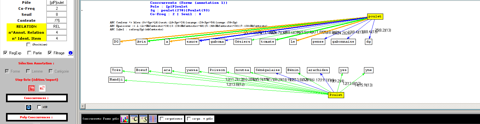Click the horizontal scrollbar left arrow
This screenshot has height=124, width=480.
click(x=83, y=106)
